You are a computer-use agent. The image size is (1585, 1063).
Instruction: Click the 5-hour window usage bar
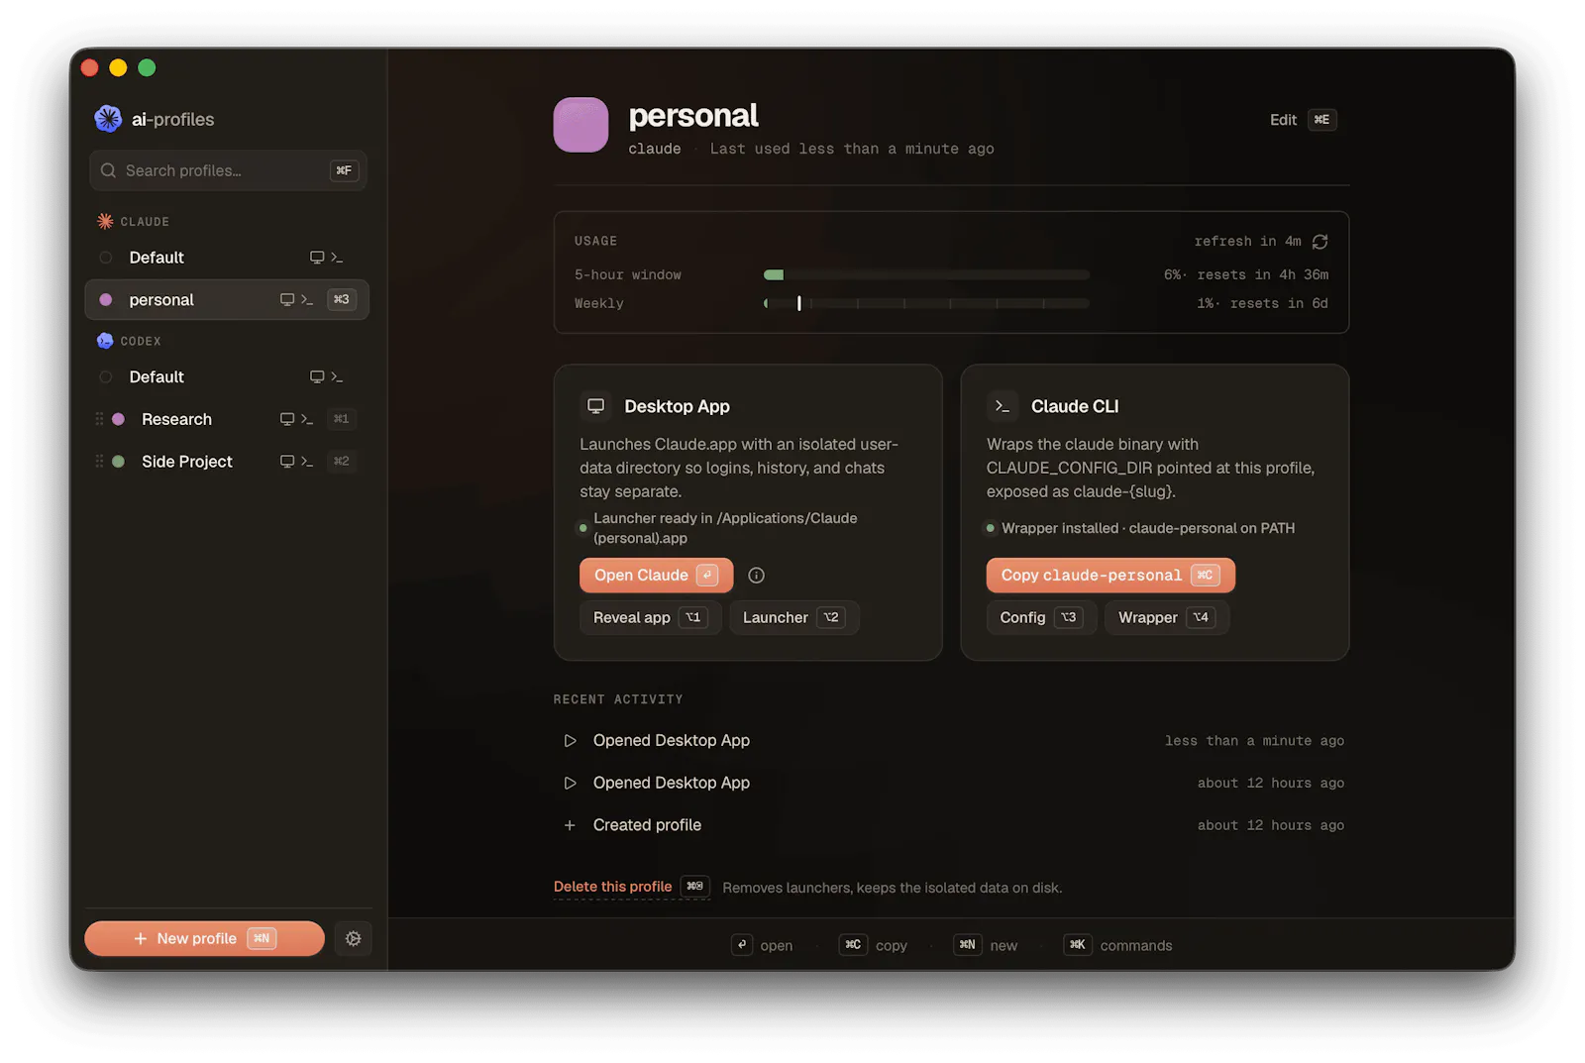[926, 274]
